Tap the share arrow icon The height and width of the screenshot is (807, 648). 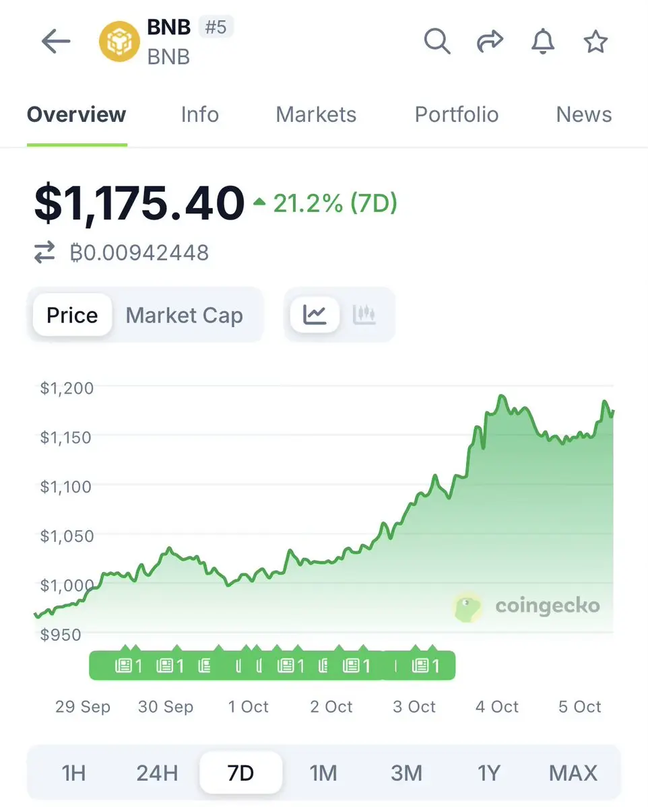(490, 42)
